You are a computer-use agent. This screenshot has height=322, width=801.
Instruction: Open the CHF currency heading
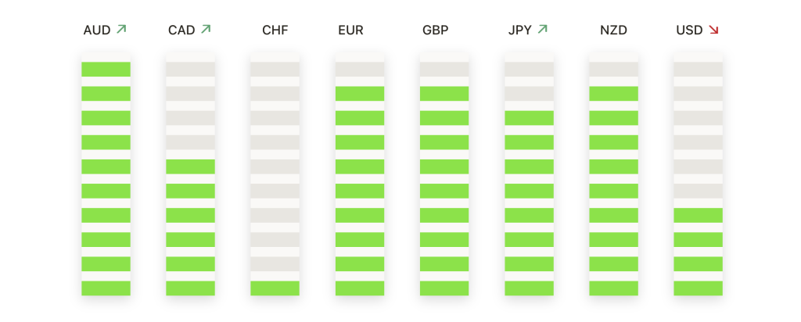275,30
